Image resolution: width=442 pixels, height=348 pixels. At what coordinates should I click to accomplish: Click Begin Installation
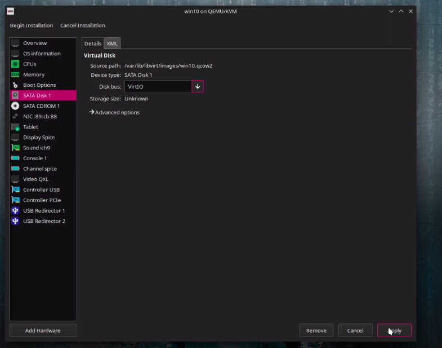click(32, 25)
